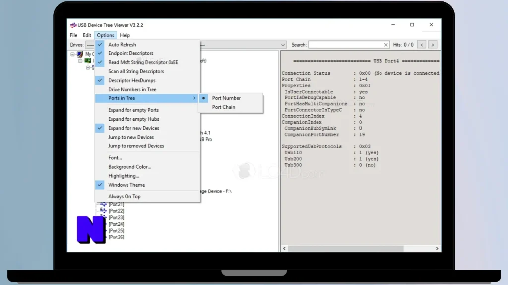Open the File menu

73,35
